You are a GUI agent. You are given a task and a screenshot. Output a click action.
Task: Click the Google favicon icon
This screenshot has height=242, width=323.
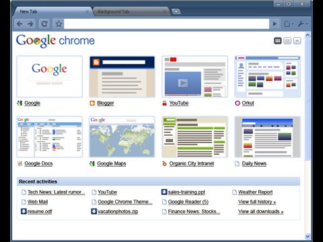[20, 103]
